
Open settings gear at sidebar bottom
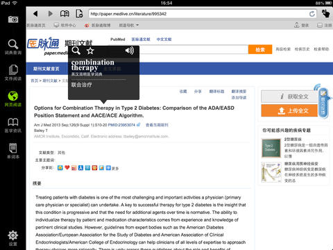click(x=13, y=238)
